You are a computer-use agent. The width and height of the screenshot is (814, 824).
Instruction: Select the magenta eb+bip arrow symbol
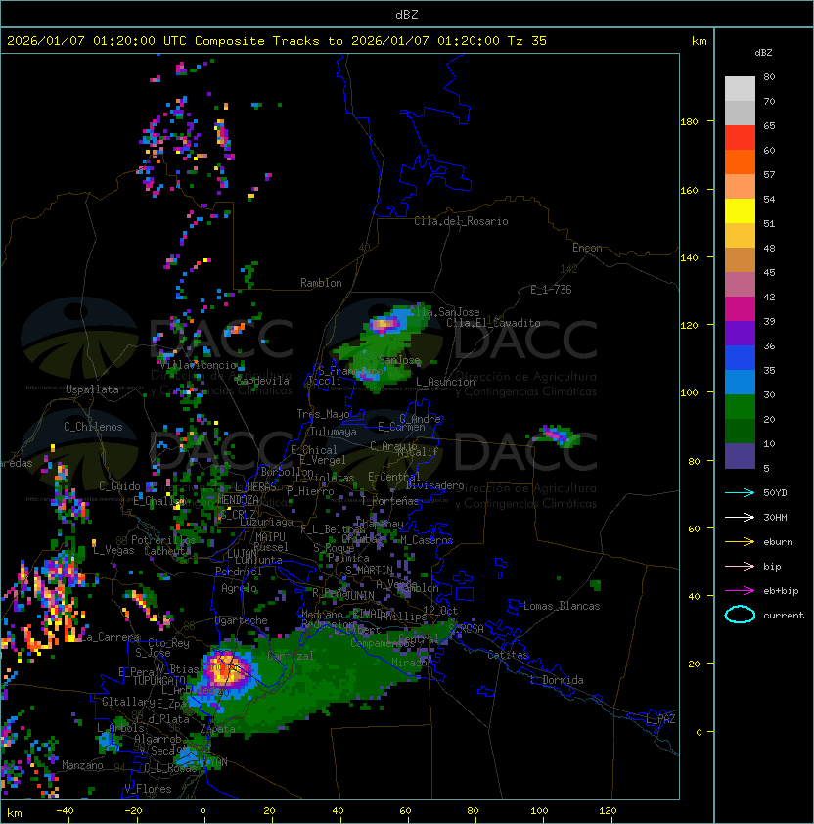tap(740, 590)
